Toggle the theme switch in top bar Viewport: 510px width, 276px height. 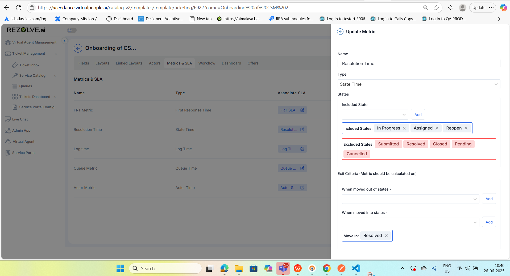coord(72,30)
